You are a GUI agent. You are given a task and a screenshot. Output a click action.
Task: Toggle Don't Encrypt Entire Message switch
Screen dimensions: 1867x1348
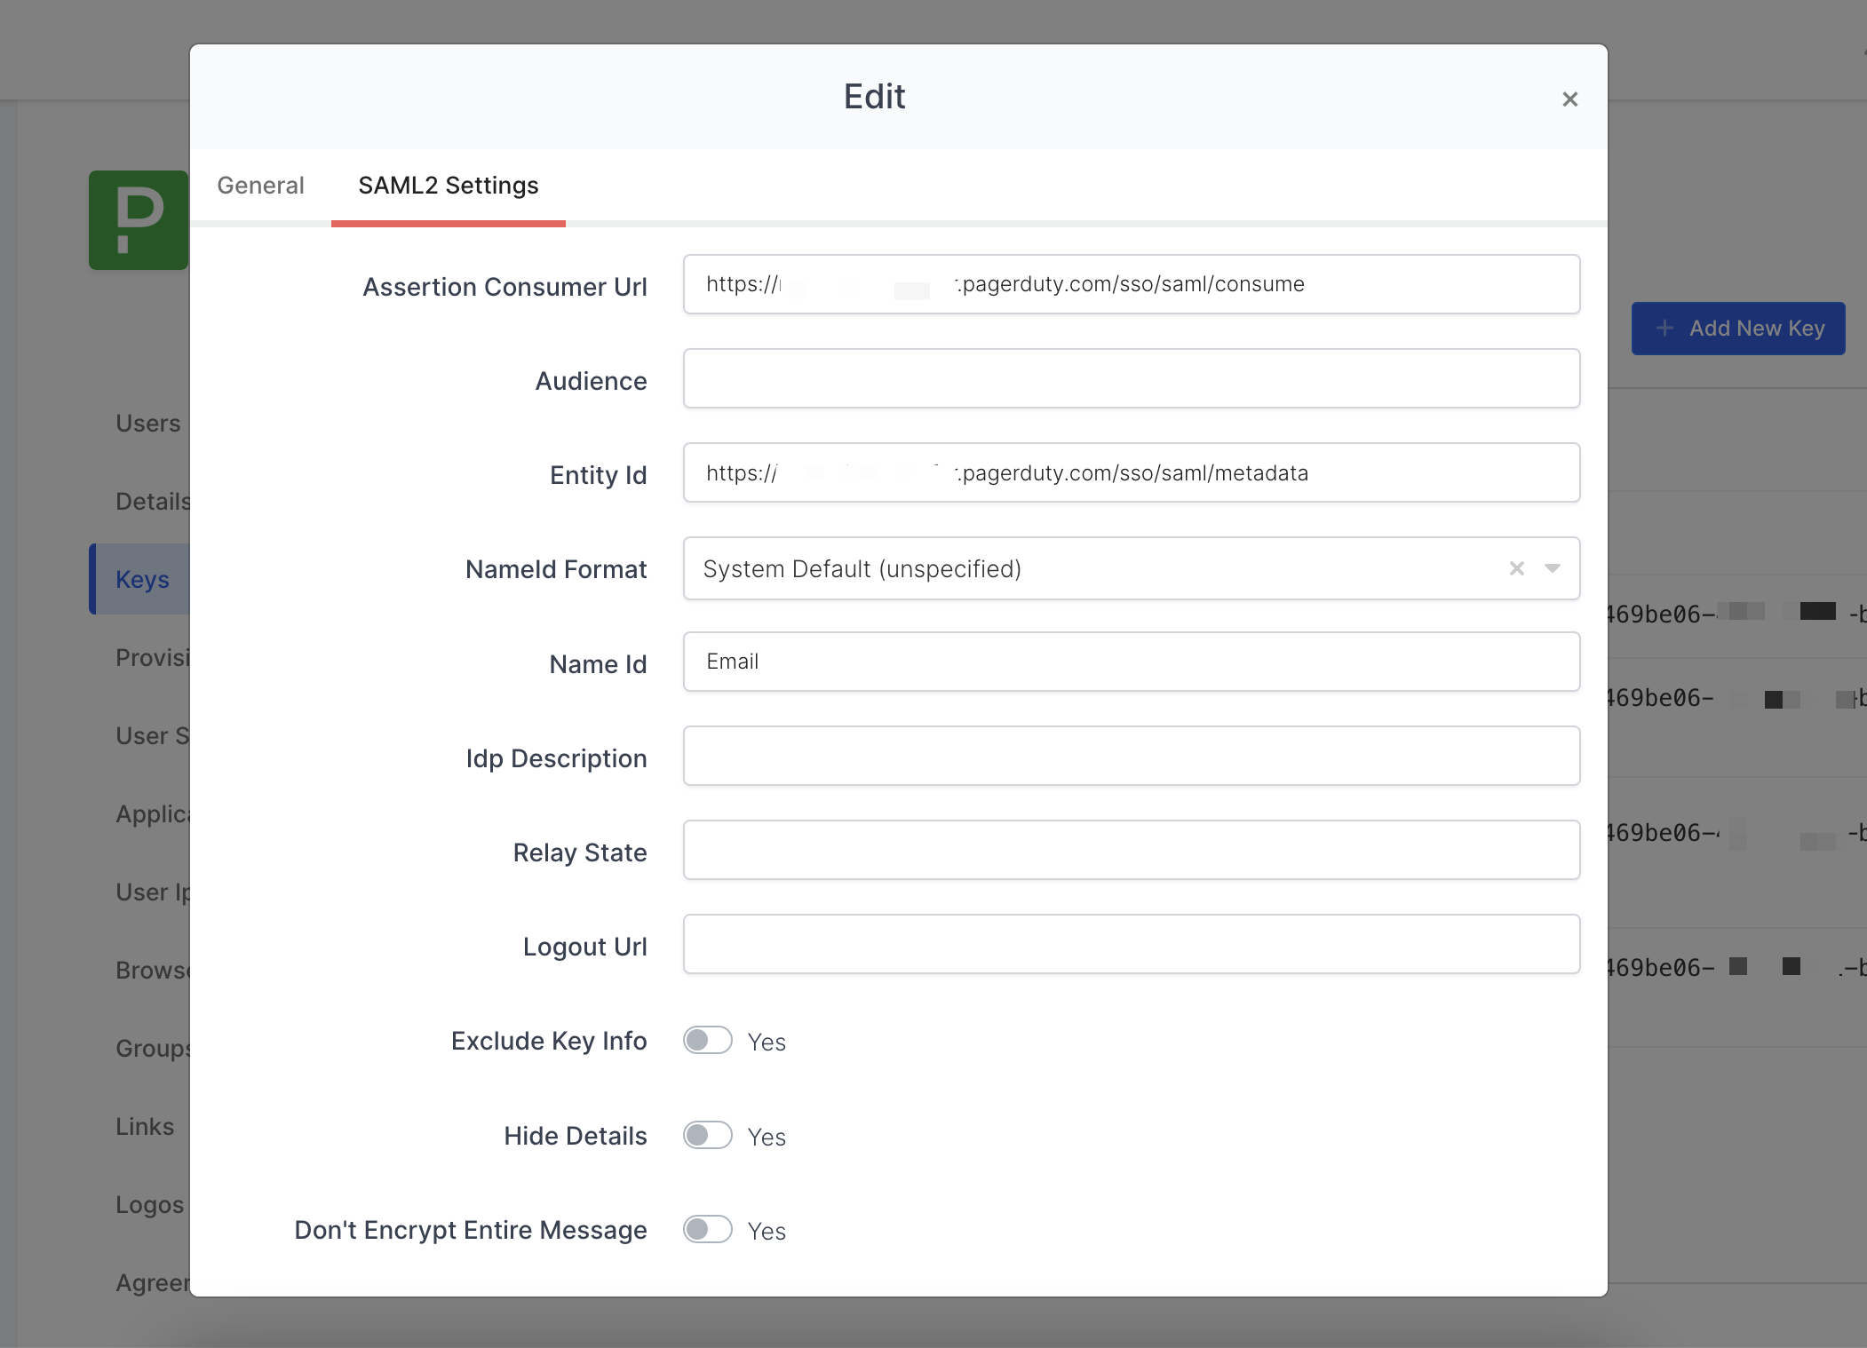pyautogui.click(x=707, y=1230)
